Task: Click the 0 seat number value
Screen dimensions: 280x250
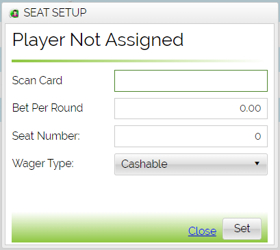Action: coord(258,136)
